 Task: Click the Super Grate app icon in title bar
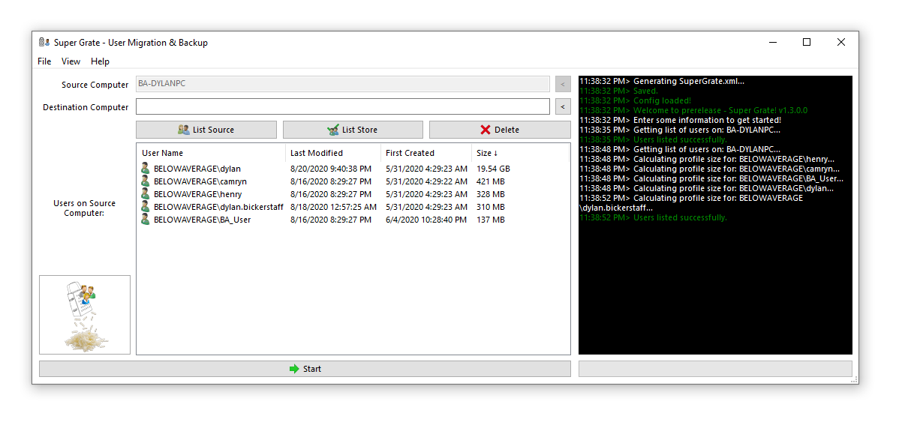44,43
